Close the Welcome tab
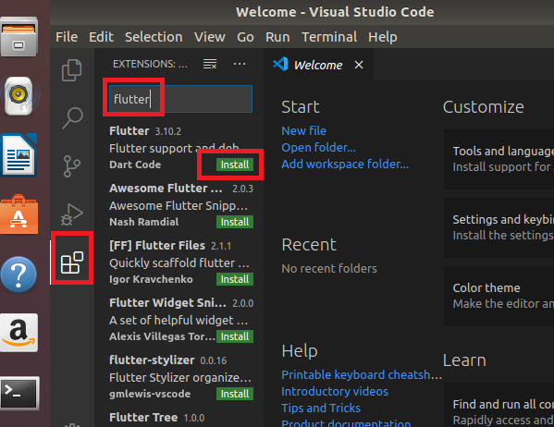This screenshot has width=554, height=427. pyautogui.click(x=359, y=65)
